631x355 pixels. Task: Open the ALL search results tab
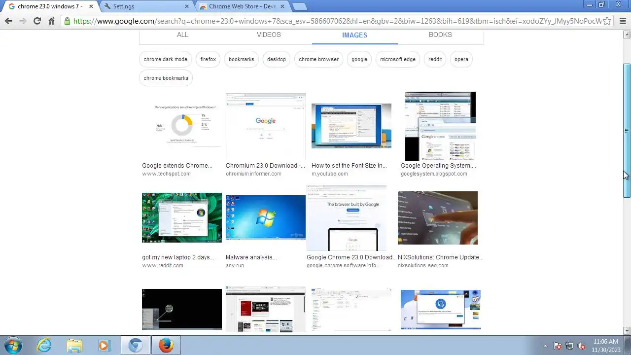click(x=182, y=35)
